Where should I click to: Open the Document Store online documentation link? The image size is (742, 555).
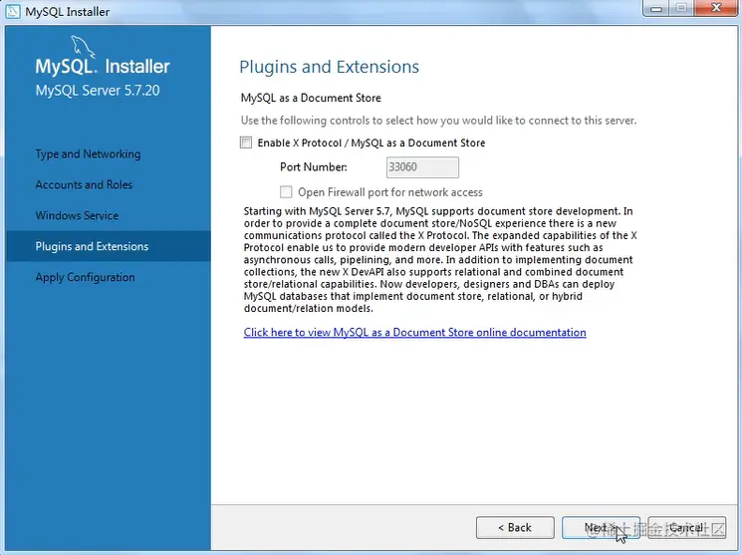tap(415, 332)
